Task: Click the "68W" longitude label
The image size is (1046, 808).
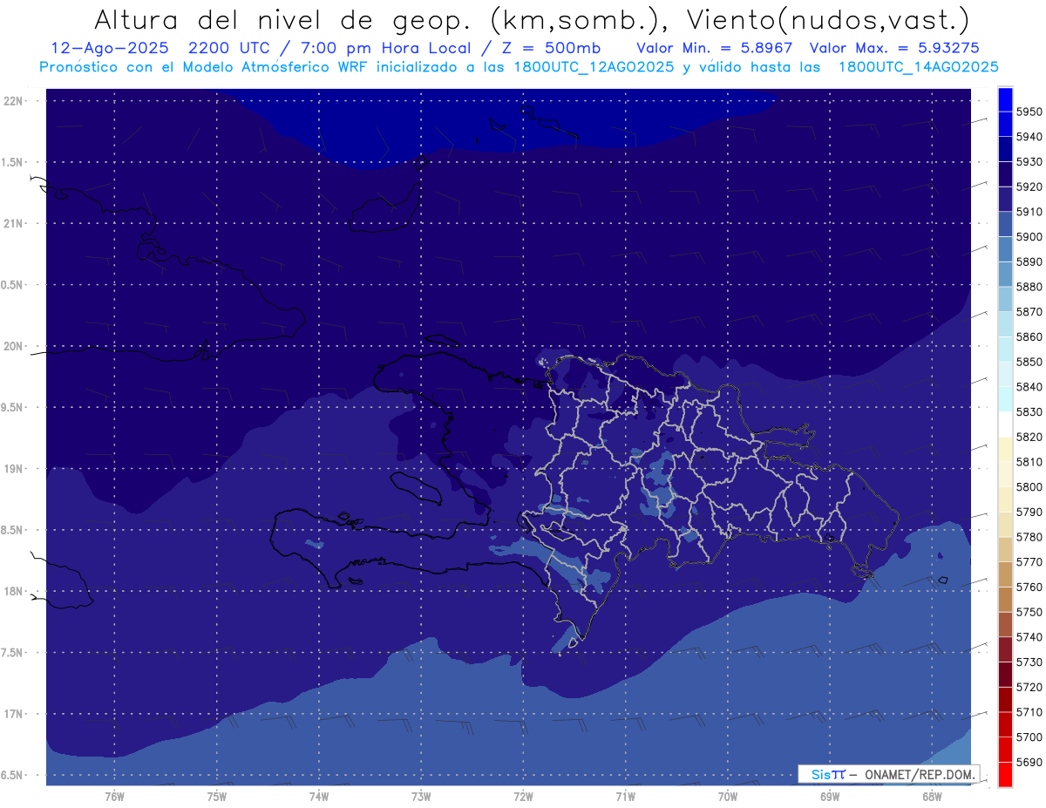Action: [x=931, y=796]
